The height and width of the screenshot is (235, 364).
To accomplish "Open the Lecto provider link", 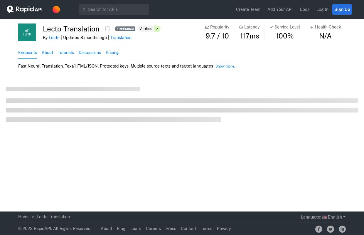I will tap(54, 38).
